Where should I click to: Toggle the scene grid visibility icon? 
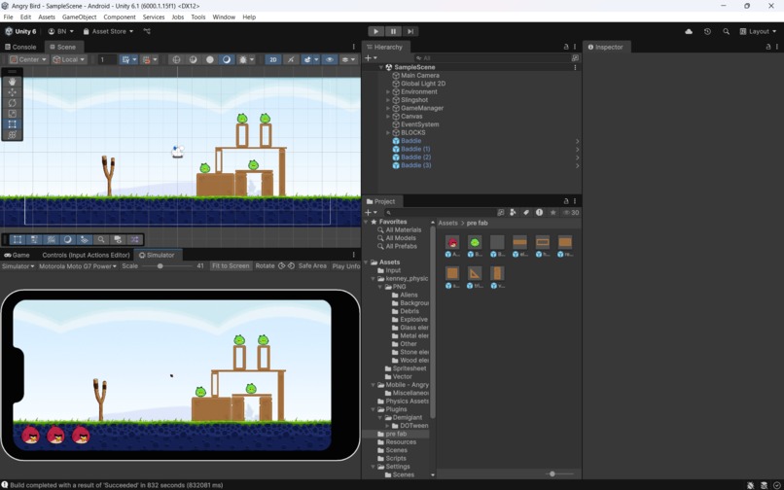(128, 59)
